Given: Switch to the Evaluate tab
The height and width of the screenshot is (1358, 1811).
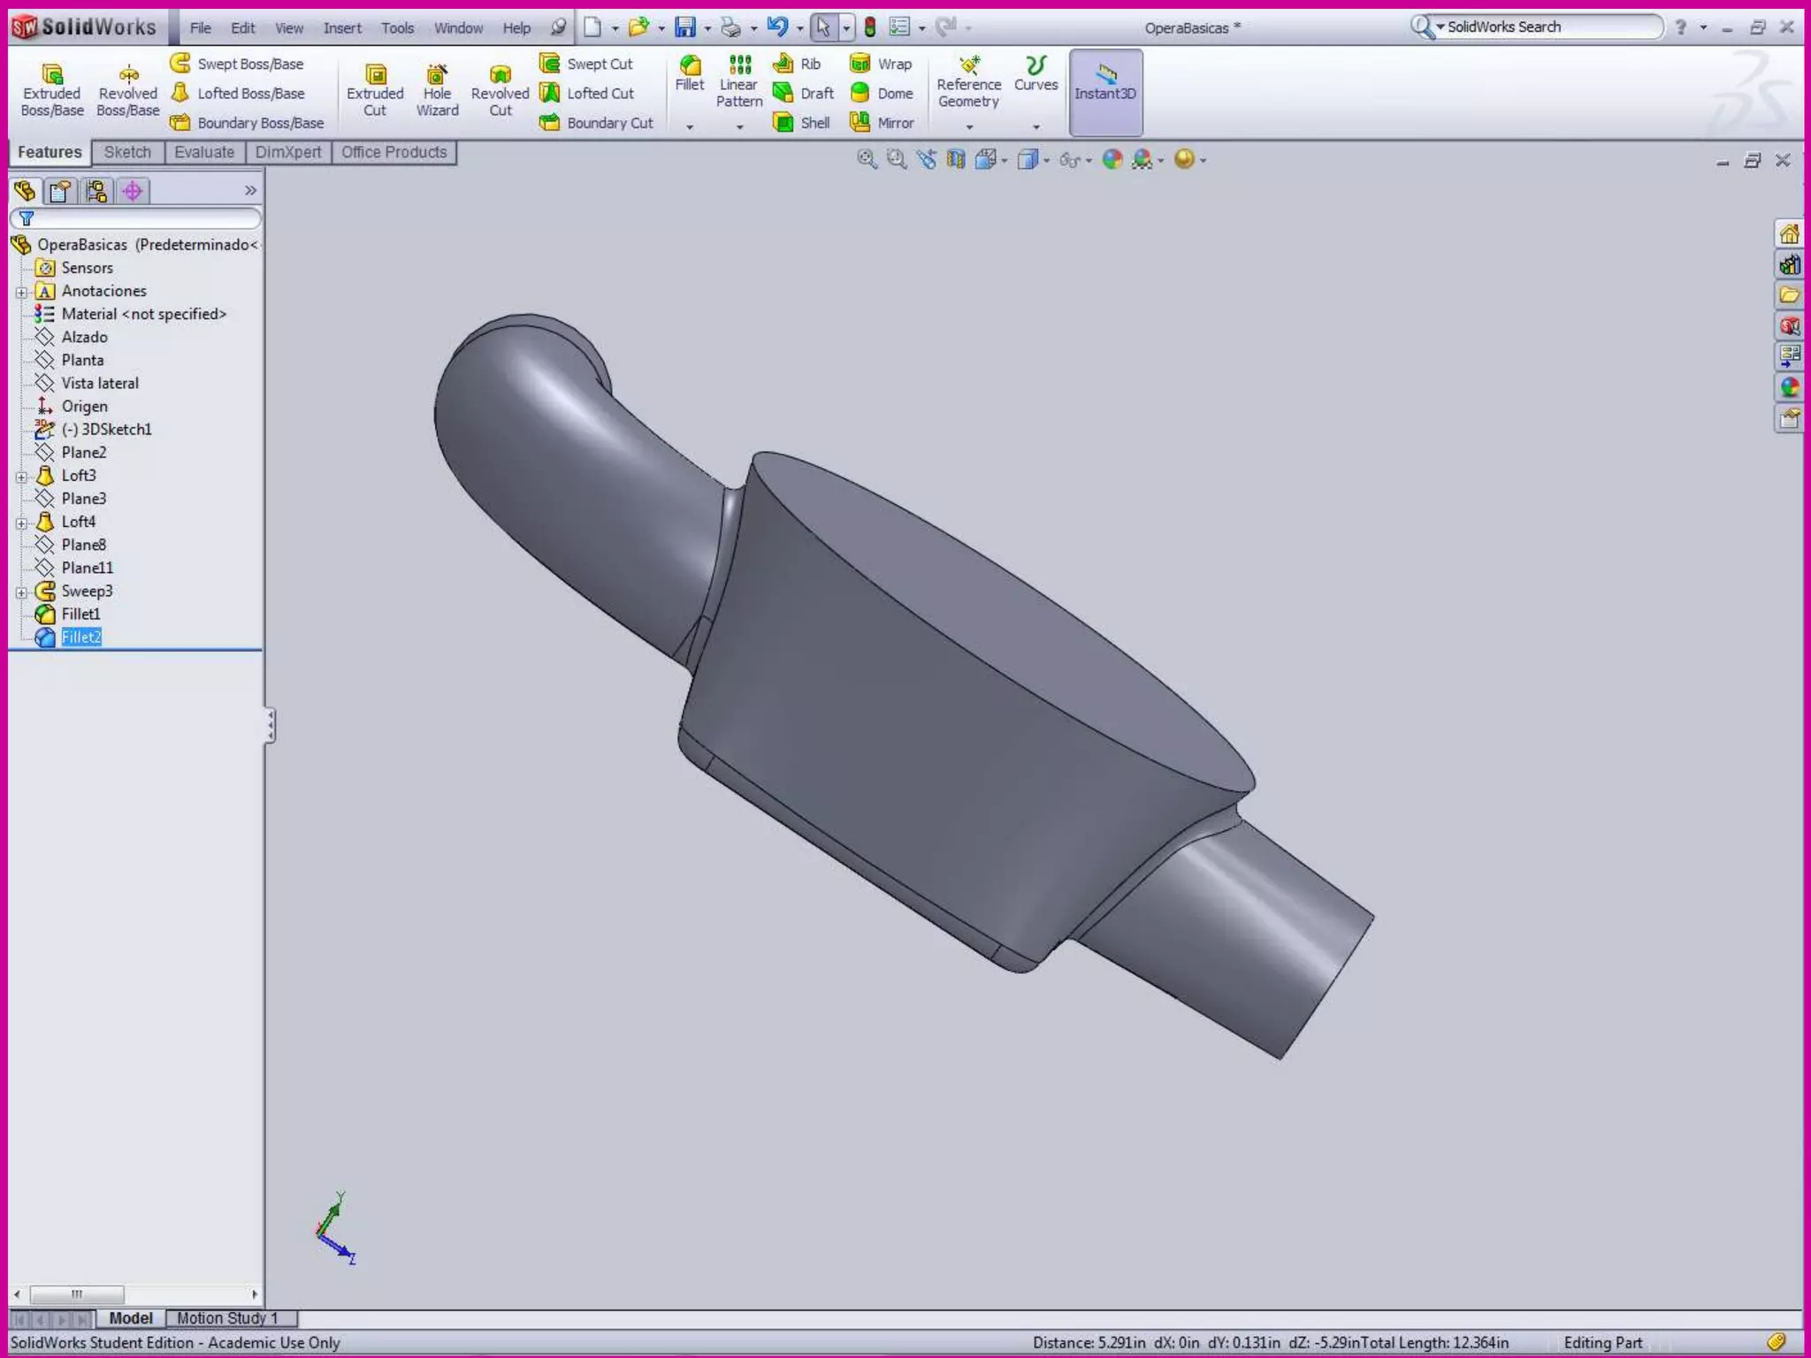Looking at the screenshot, I should (204, 152).
